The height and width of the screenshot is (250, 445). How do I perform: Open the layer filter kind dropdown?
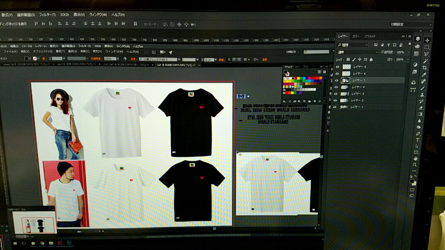point(353,45)
